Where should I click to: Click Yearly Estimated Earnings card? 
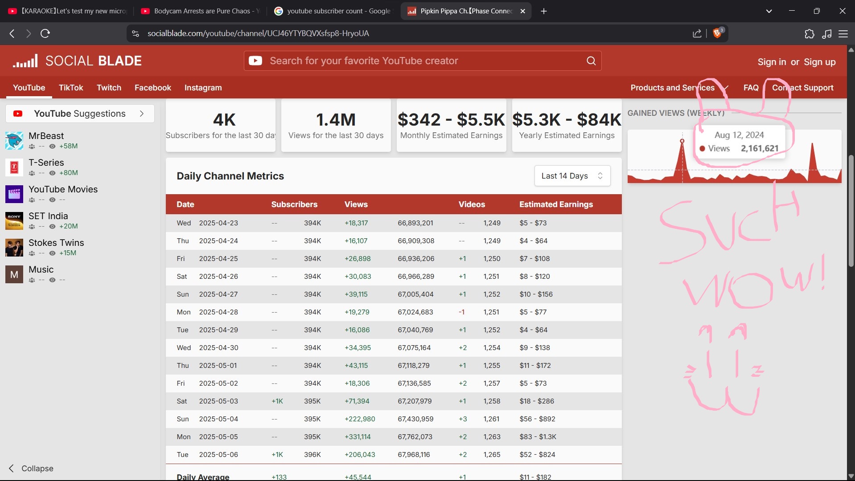point(567,126)
